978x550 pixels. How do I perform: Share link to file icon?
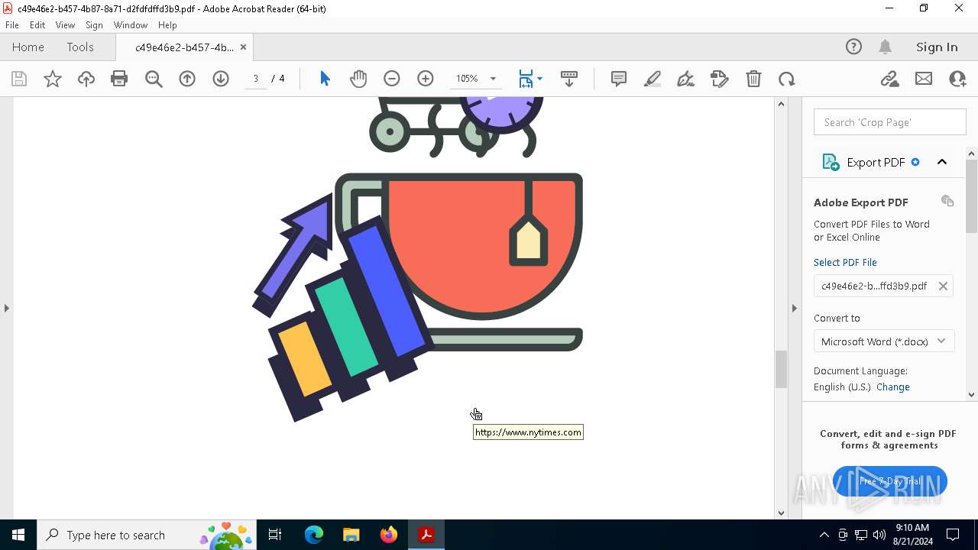pyautogui.click(x=889, y=79)
